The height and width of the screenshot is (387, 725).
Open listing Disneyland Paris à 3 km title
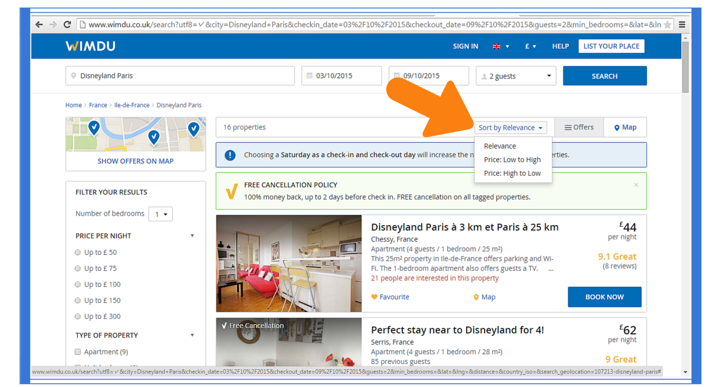click(465, 227)
